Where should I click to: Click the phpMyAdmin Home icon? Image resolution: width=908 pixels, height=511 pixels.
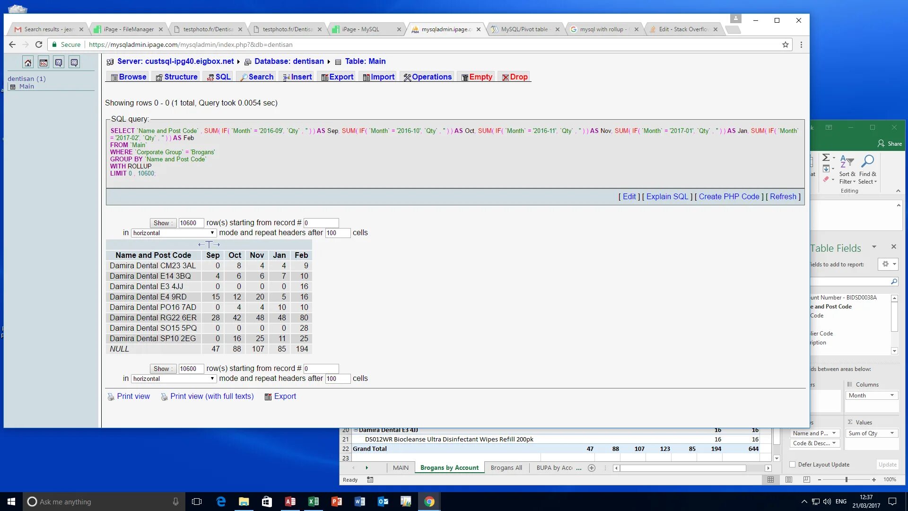(28, 62)
